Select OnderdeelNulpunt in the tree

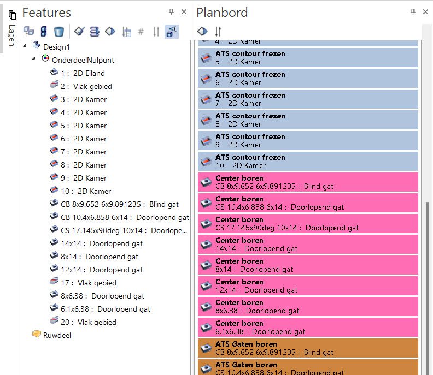pyautogui.click(x=83, y=60)
